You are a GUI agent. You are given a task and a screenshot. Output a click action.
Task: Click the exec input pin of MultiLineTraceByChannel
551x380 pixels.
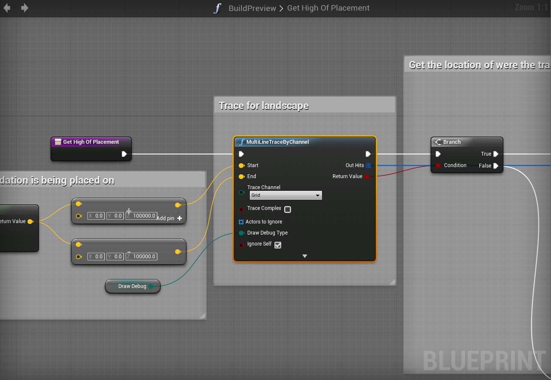241,154
